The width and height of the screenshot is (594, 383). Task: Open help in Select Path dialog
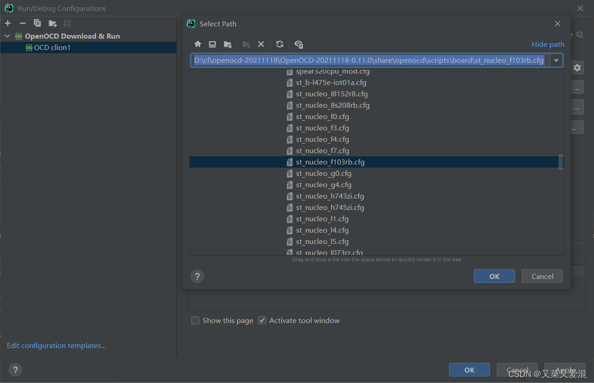[197, 276]
